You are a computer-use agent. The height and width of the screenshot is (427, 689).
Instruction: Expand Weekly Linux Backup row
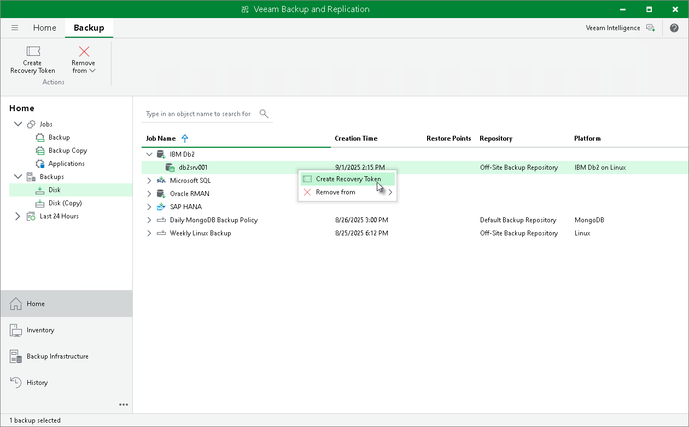tap(149, 233)
